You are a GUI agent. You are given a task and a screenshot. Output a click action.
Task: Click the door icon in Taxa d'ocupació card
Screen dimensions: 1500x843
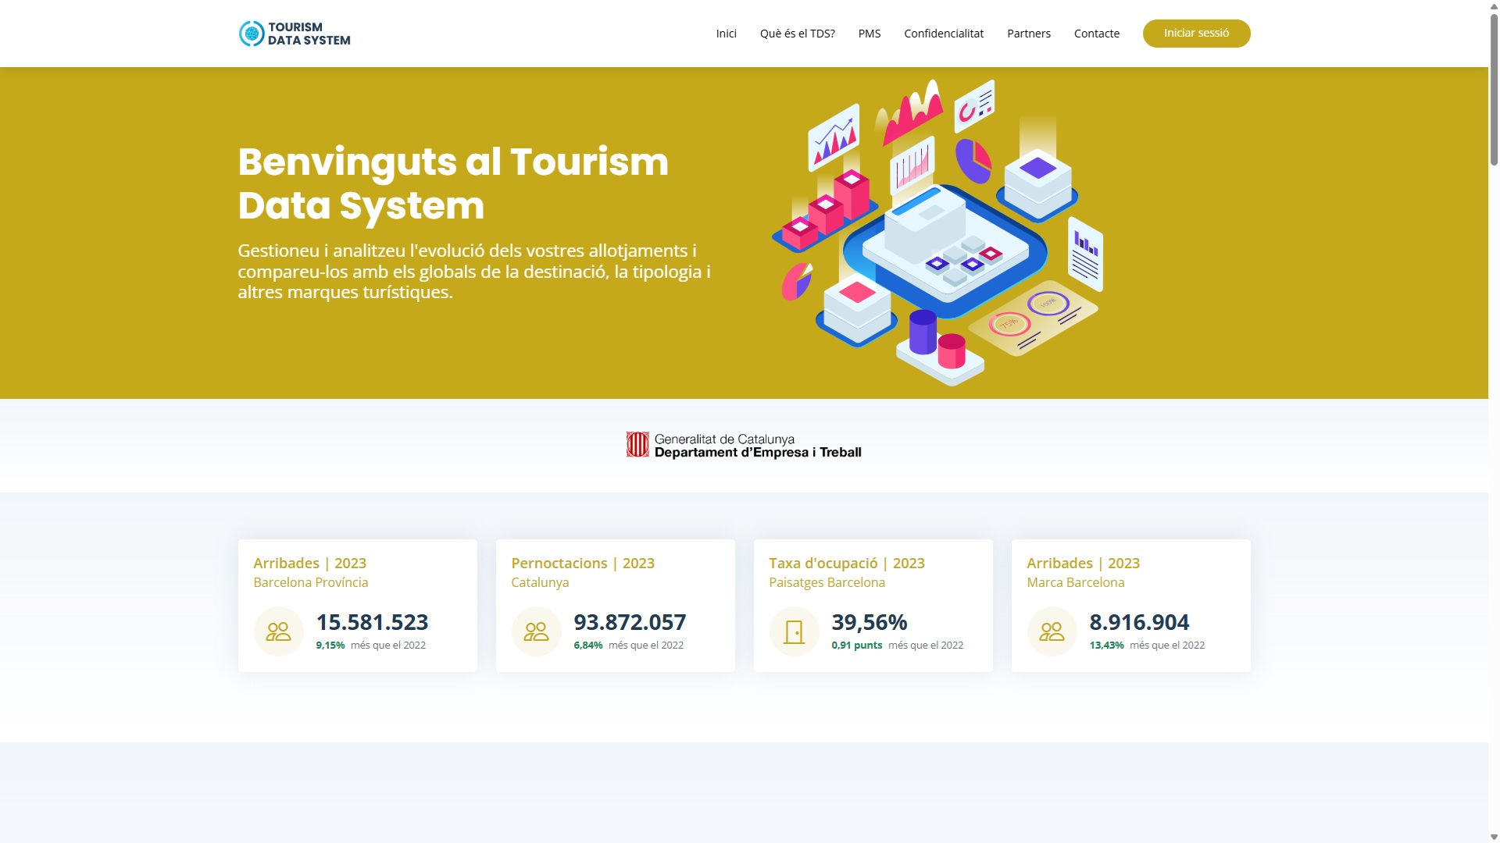click(794, 631)
